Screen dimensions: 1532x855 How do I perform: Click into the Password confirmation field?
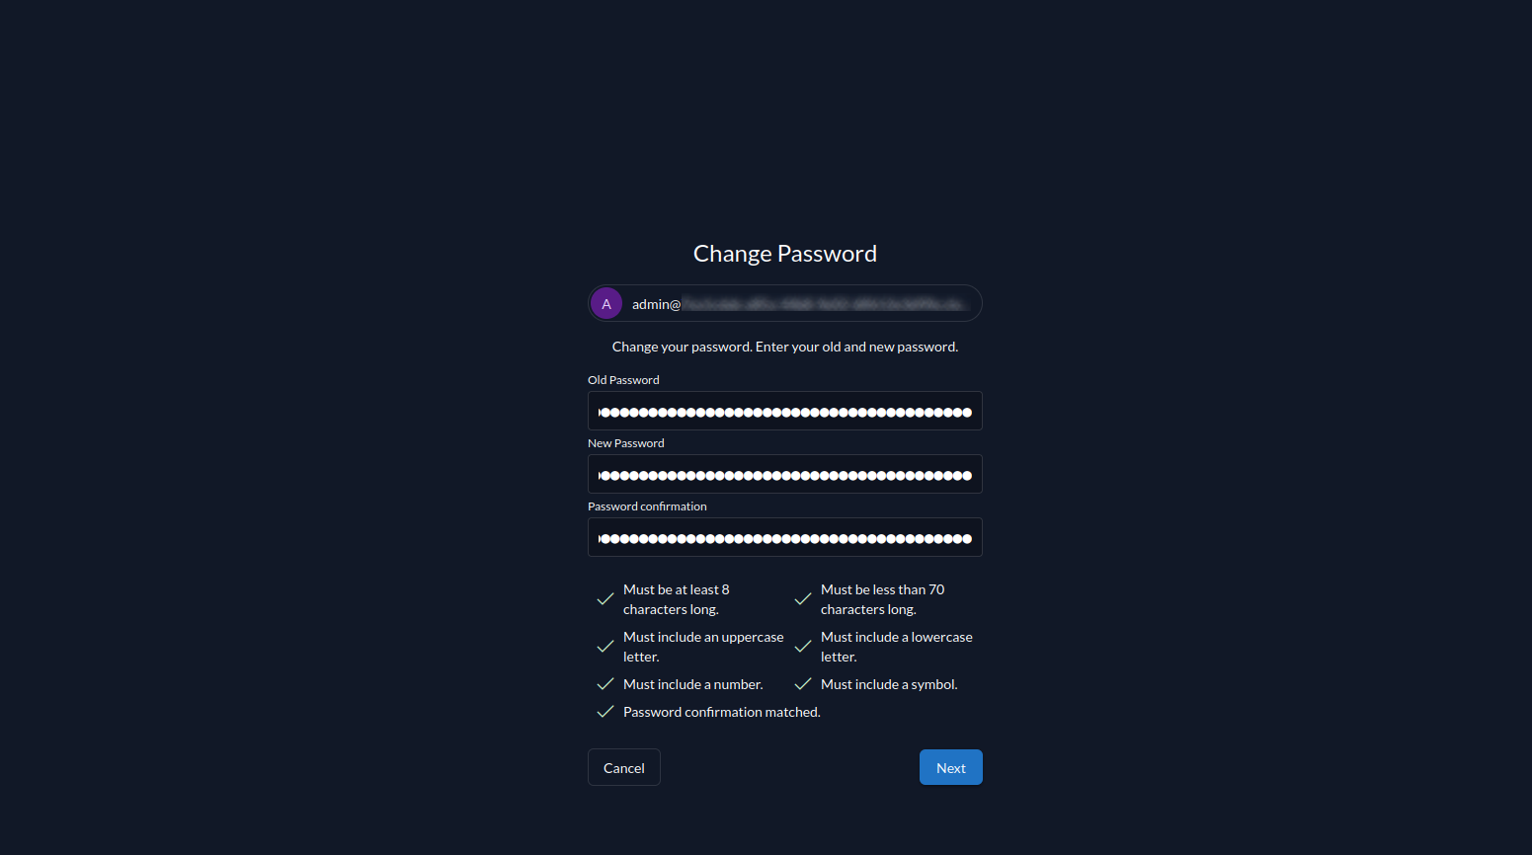[x=785, y=538]
